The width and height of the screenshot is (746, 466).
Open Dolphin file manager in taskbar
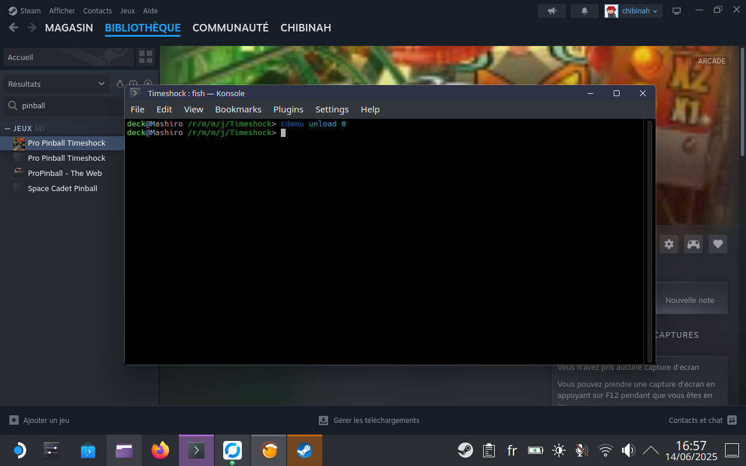pyautogui.click(x=124, y=450)
